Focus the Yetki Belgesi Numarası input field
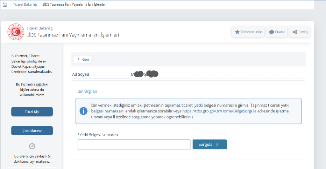Image resolution: width=326 pixels, height=169 pixels. point(134,145)
